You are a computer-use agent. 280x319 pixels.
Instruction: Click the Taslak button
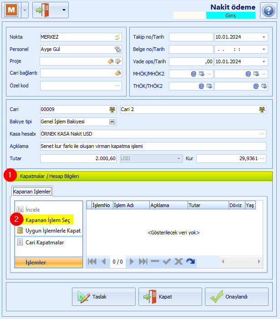coord(104,297)
